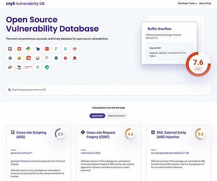Viewport: 217px width, 181px height.
Task: Click the 7.6 HIGH score gauge
Action: point(198,64)
